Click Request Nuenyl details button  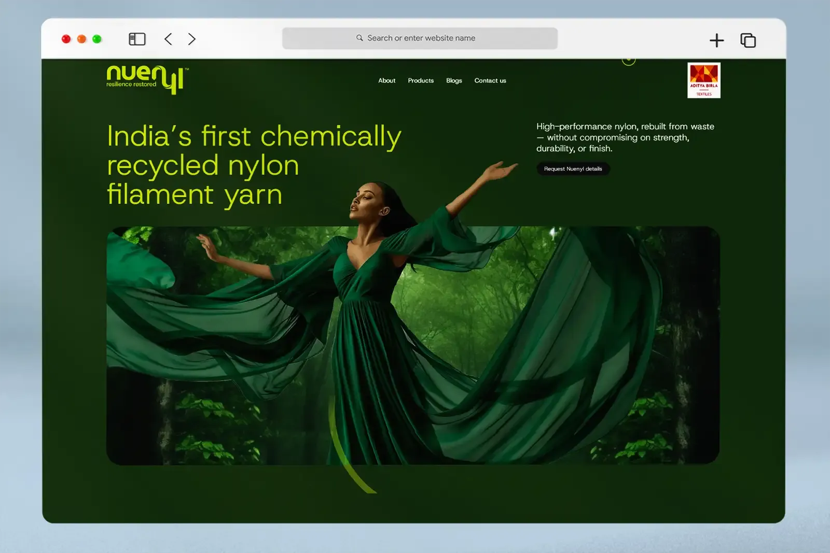573,168
